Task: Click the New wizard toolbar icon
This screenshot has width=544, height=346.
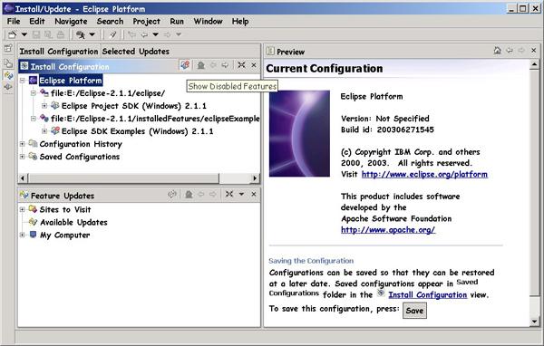Action: (13, 34)
